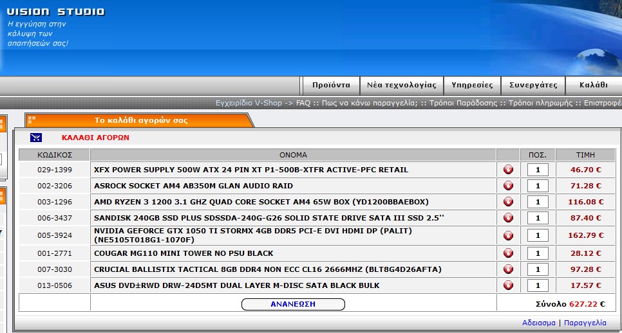Click the ΚΩΔΙΚΟΣ column header

pos(55,155)
